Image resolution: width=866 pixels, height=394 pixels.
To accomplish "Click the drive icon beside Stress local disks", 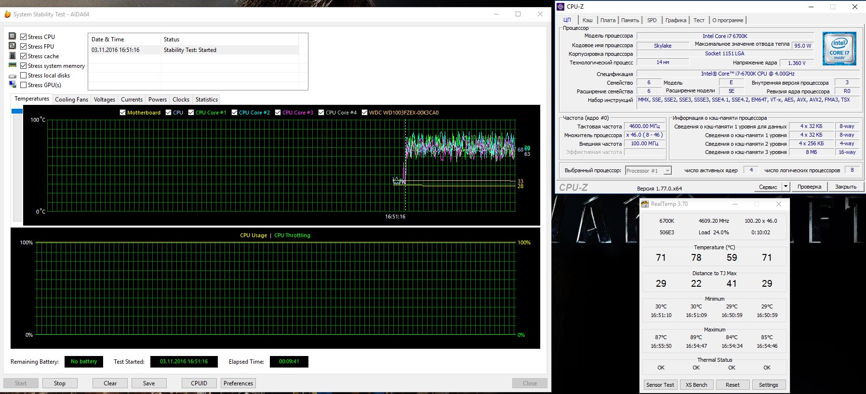I will click(13, 76).
